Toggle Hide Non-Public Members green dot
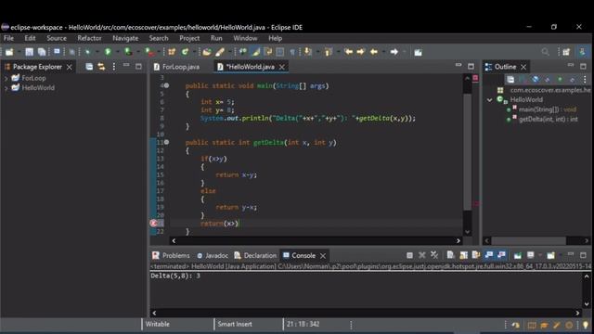Viewport: 594px width, 334px height. (x=560, y=79)
